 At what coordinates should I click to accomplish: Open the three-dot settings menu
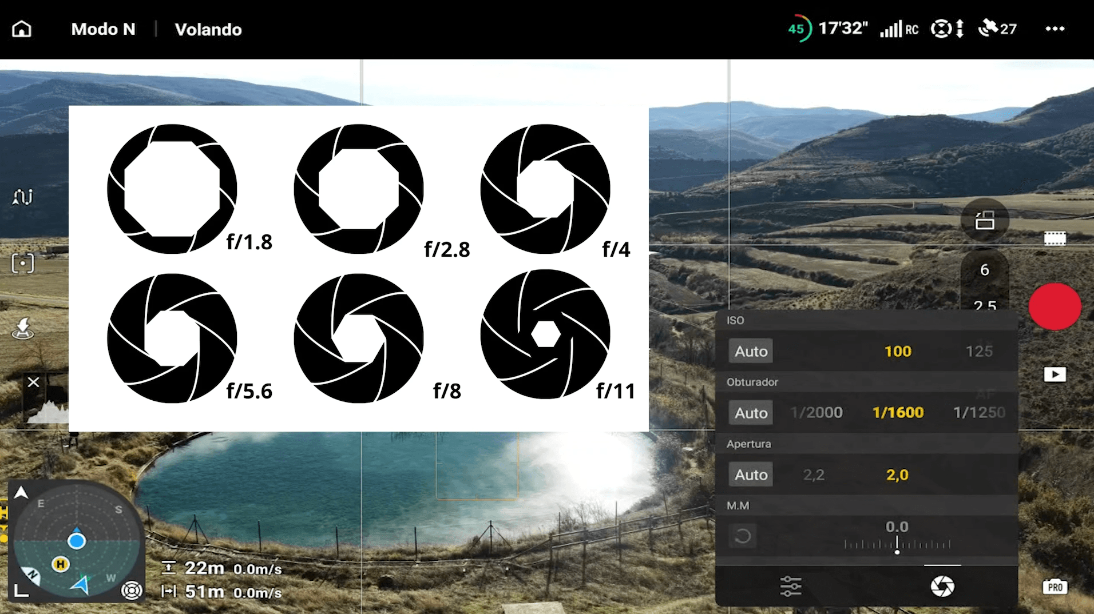1055,29
